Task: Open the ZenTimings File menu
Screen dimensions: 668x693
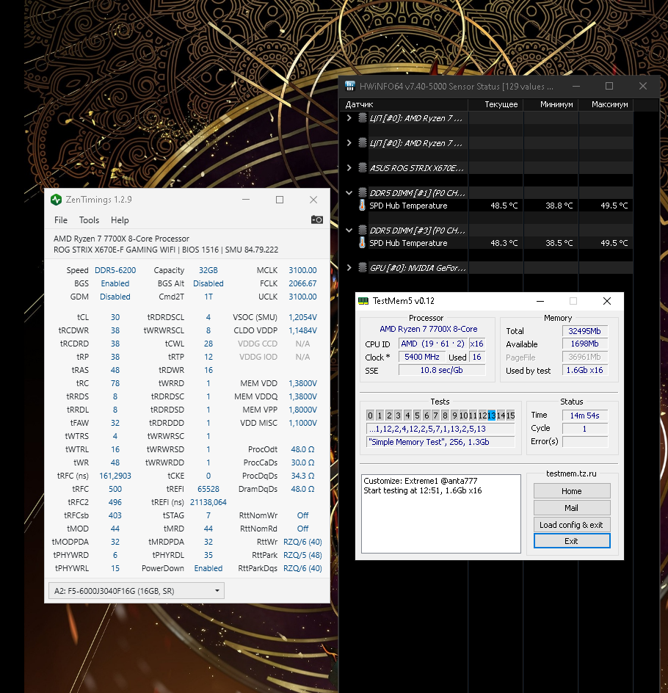Action: [60, 220]
